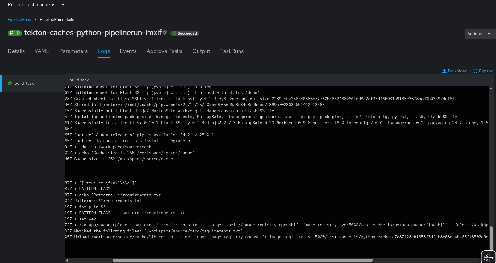Click the Download logs icon
The image size is (496, 263).
[x=444, y=71]
